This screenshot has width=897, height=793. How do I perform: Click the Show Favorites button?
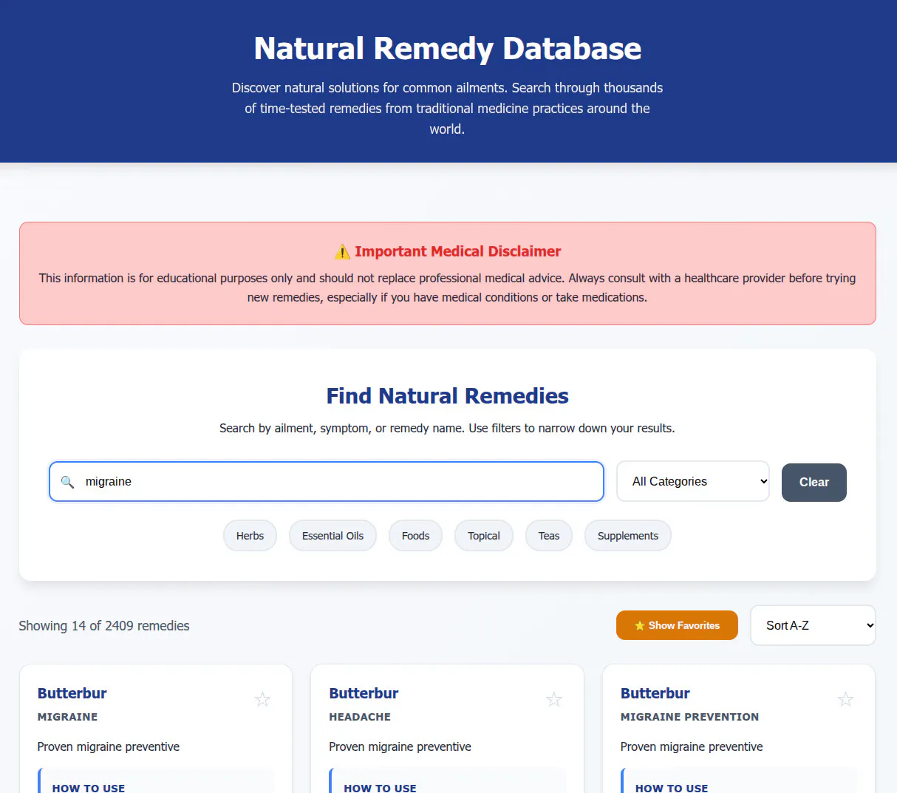click(x=677, y=625)
